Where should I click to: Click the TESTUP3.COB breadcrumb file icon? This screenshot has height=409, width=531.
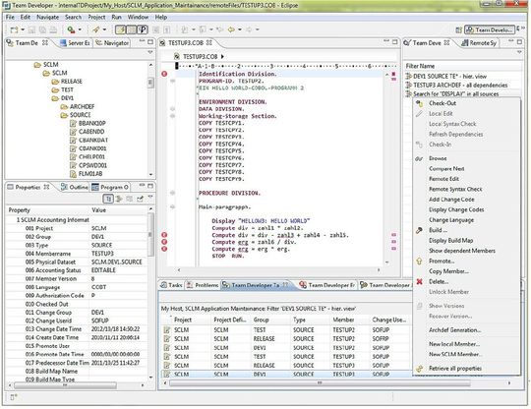[176, 56]
